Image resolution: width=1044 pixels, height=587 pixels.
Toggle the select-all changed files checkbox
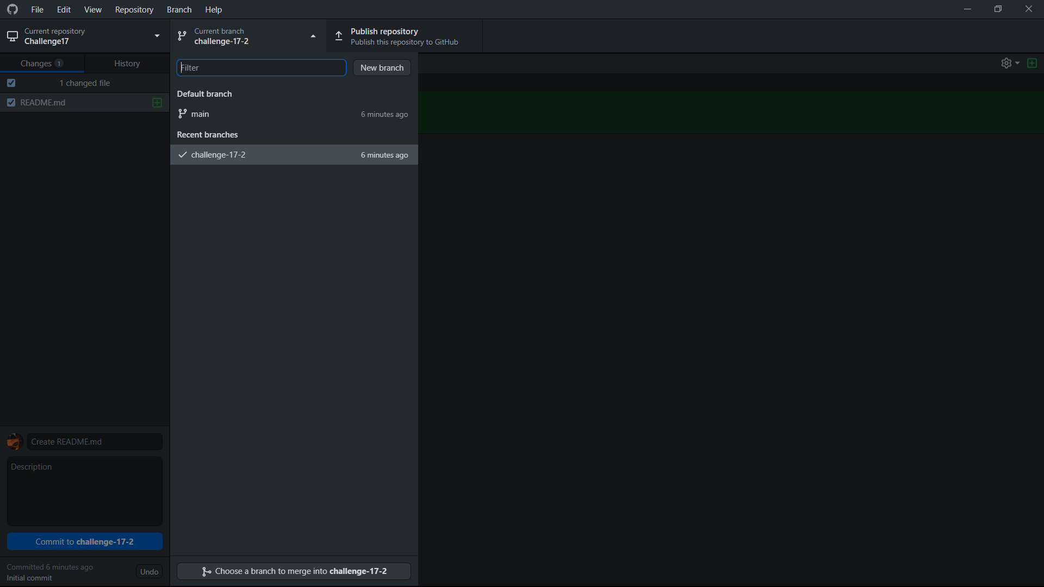(11, 83)
